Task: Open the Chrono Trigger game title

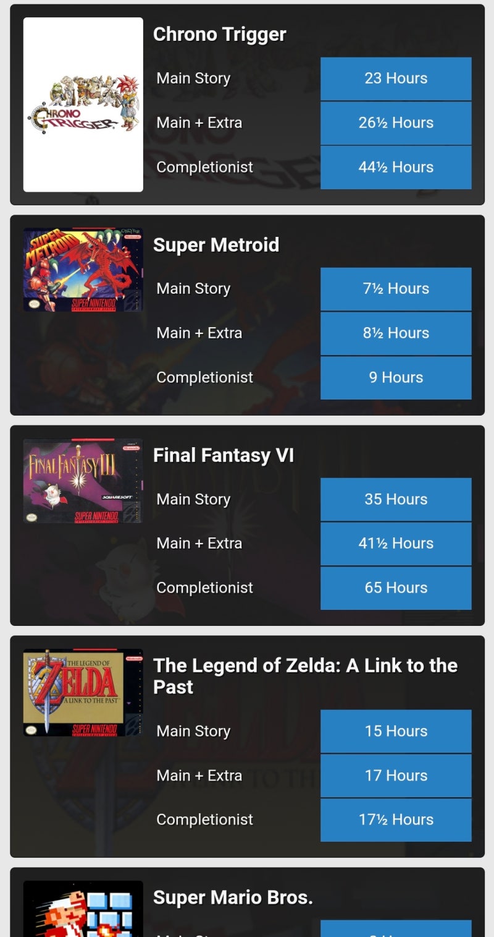Action: click(x=220, y=35)
